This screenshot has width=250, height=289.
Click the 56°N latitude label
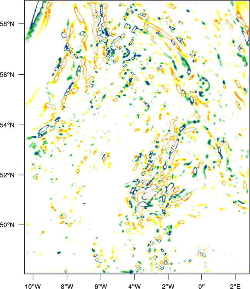(7, 75)
